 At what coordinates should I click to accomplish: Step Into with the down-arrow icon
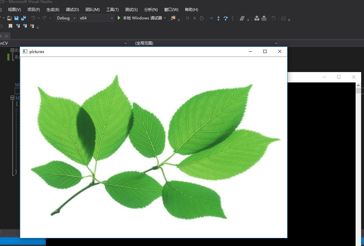click(x=218, y=18)
